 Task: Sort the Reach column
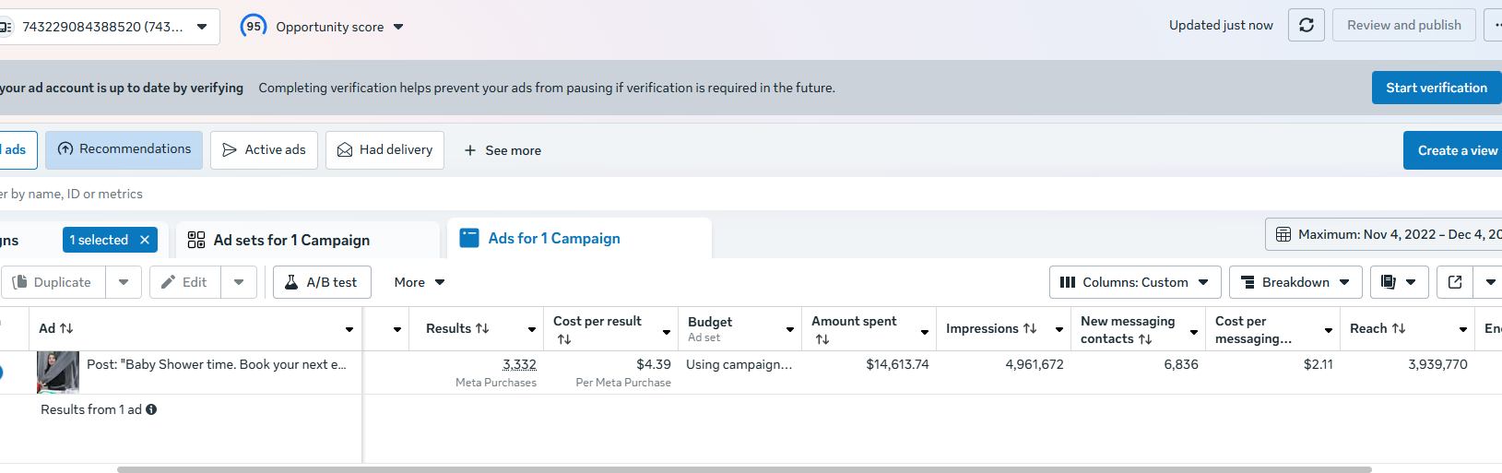point(1399,328)
